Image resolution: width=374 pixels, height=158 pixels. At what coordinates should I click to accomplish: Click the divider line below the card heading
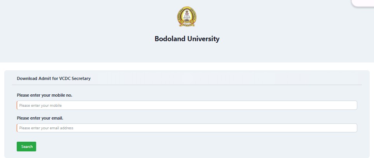[x=187, y=85]
